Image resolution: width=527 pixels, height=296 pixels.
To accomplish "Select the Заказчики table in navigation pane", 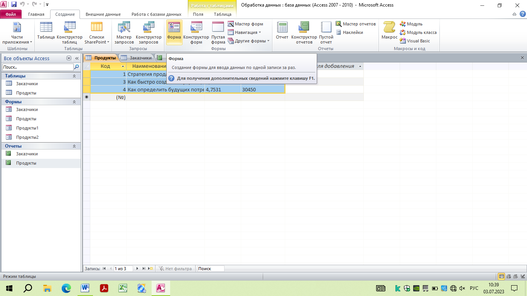I will (41, 84).
